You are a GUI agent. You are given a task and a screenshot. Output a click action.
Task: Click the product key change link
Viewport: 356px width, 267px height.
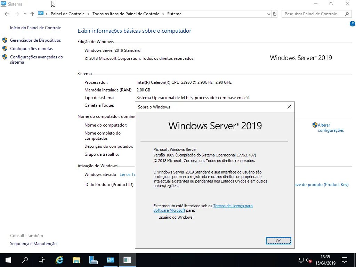[x=322, y=185]
